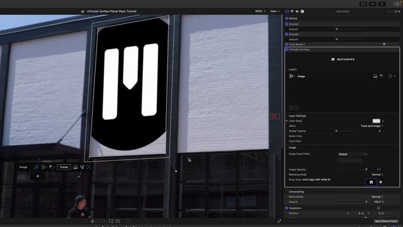This screenshot has height=227, width=403.
Task: Open the layers icon dropdown in the on-screen toolbar
Action: (44, 167)
